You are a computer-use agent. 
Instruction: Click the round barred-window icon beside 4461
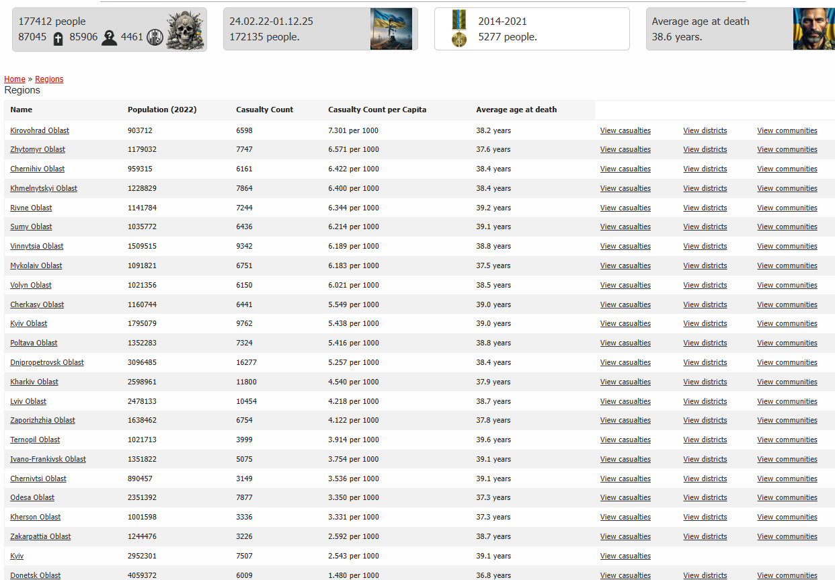coord(155,37)
